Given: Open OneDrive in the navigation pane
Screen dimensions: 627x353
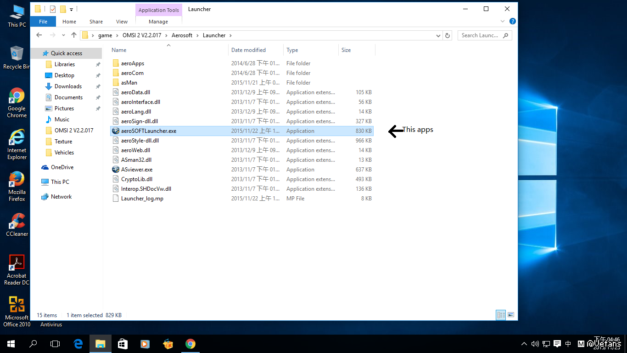Looking at the screenshot, I should click(62, 167).
